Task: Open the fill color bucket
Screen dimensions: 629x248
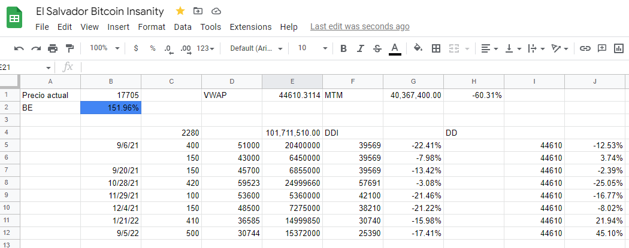Action: pos(418,48)
